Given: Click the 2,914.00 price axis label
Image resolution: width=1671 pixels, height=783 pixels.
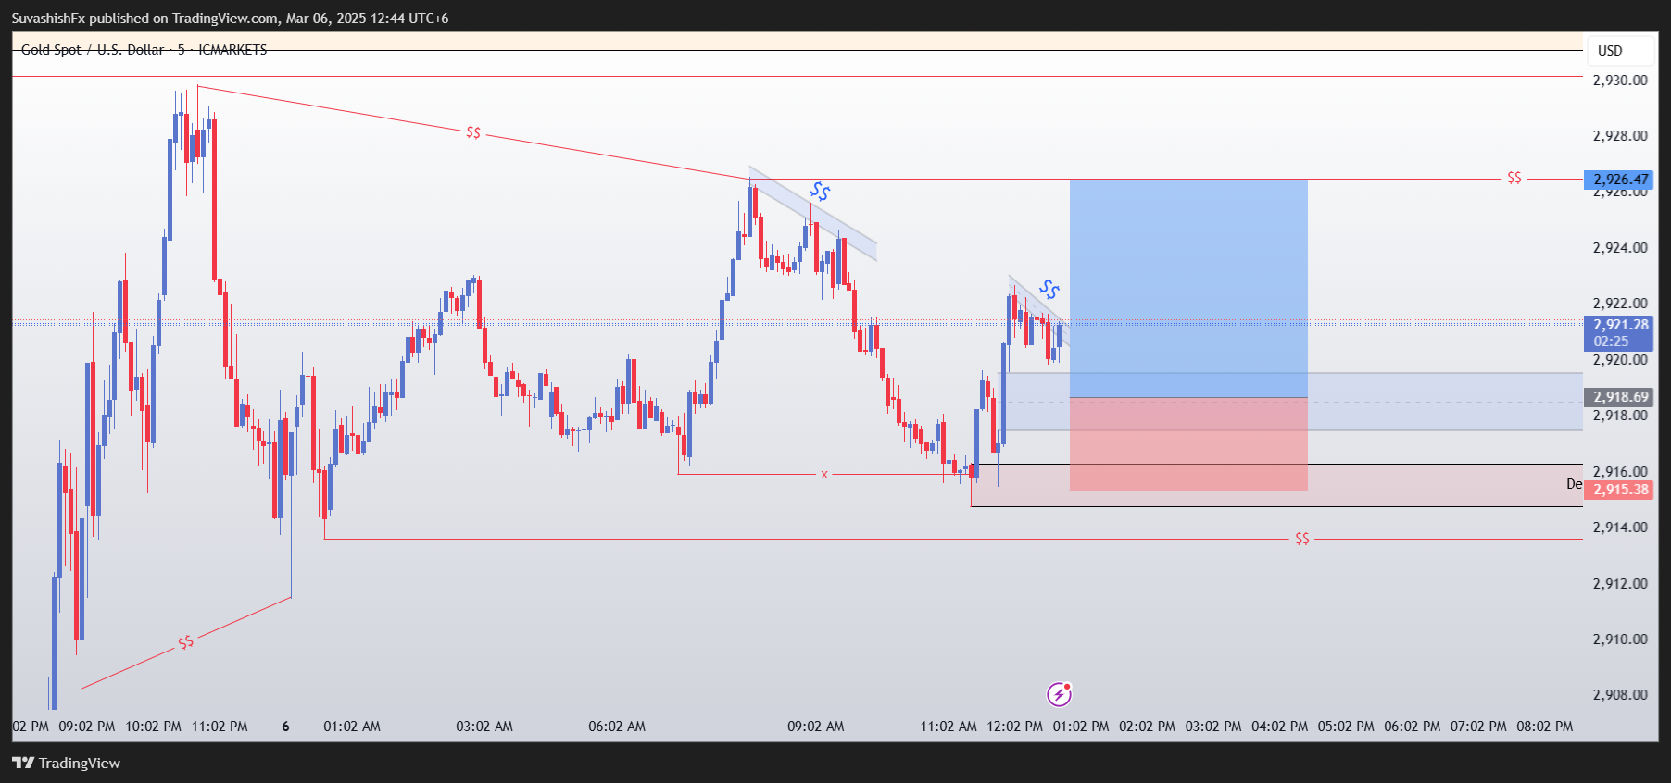Looking at the screenshot, I should [1620, 528].
